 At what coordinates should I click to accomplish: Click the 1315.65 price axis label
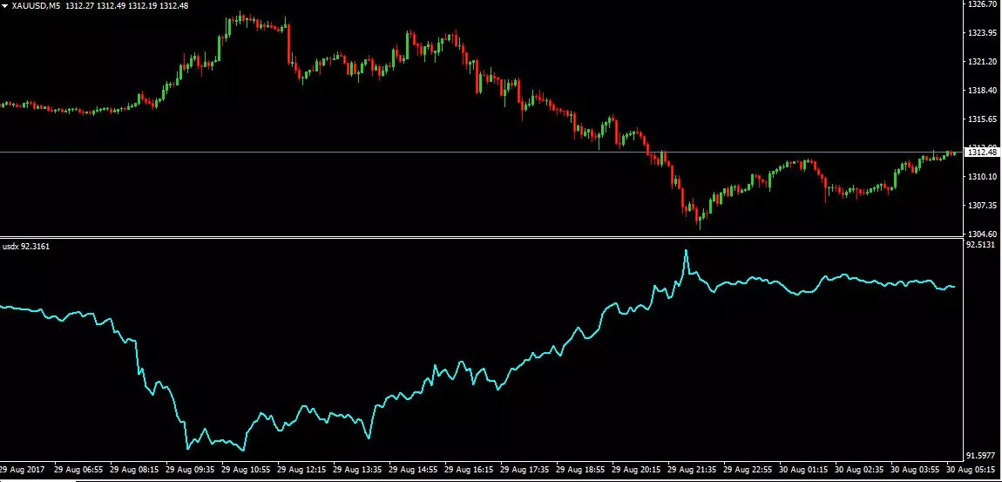coord(982,119)
